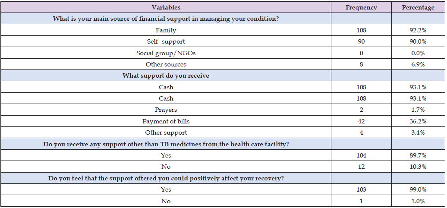Click the Frequency column header
The image size is (447, 208).
click(361, 7)
